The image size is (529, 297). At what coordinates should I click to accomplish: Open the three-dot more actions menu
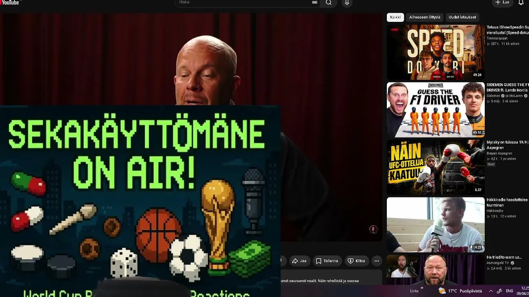[376, 261]
